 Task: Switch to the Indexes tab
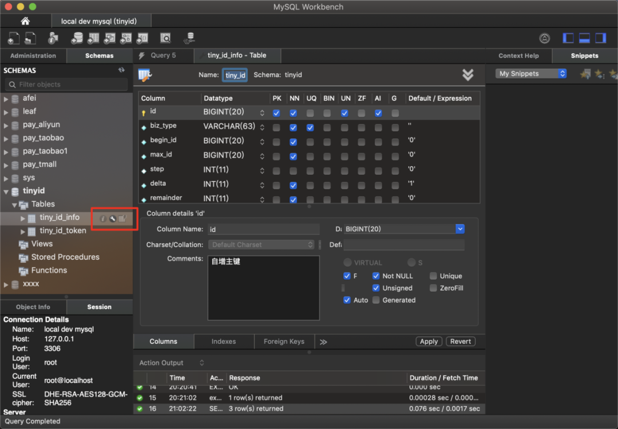coord(224,341)
